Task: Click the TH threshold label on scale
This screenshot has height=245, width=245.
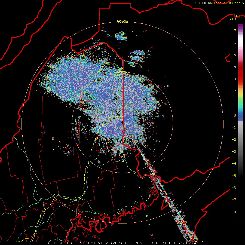Action: (234, 212)
